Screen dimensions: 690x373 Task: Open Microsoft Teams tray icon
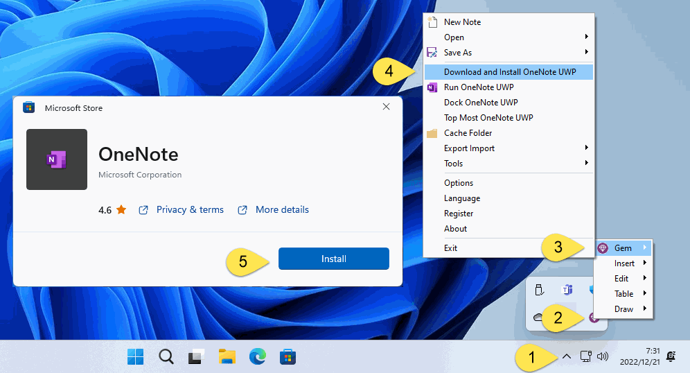point(567,290)
